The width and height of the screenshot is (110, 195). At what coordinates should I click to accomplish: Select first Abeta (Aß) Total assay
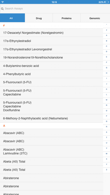tap(51, 162)
